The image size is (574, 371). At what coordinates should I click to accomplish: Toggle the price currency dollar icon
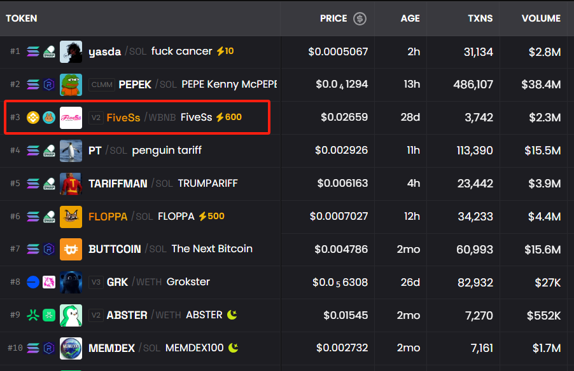[x=360, y=18]
